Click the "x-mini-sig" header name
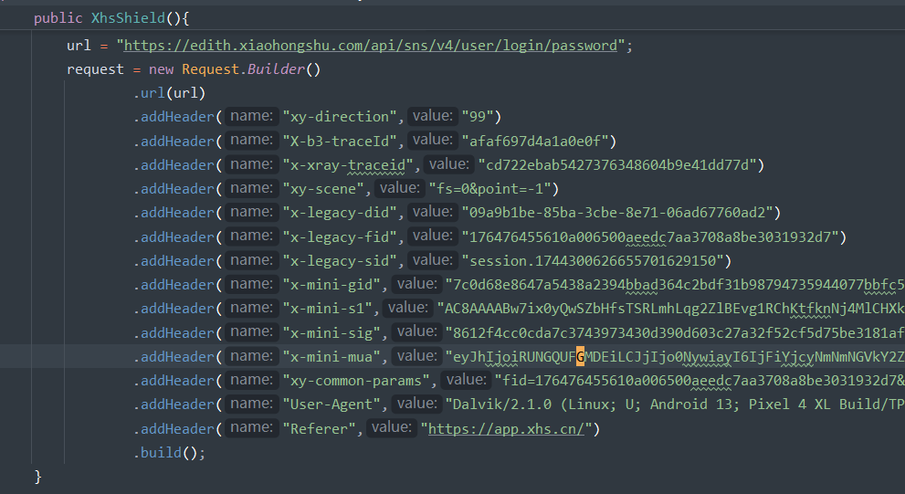Screen dimensions: 905x494 point(331,333)
